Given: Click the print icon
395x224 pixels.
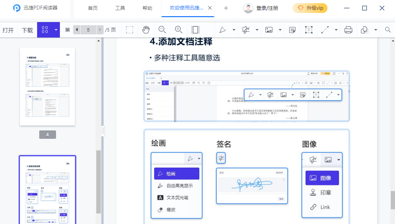Looking at the screenshot, I should coord(348,30).
